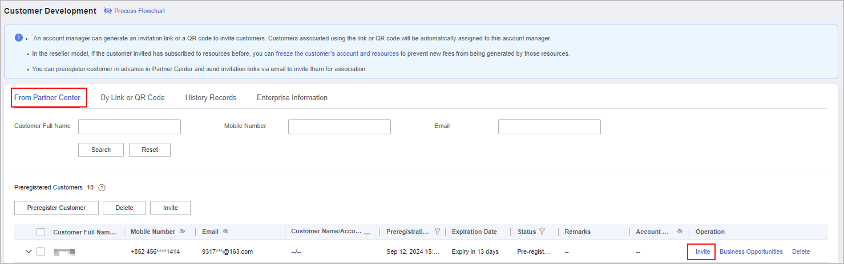Switch to By Link or QR Code tab
844x264 pixels.
[132, 98]
